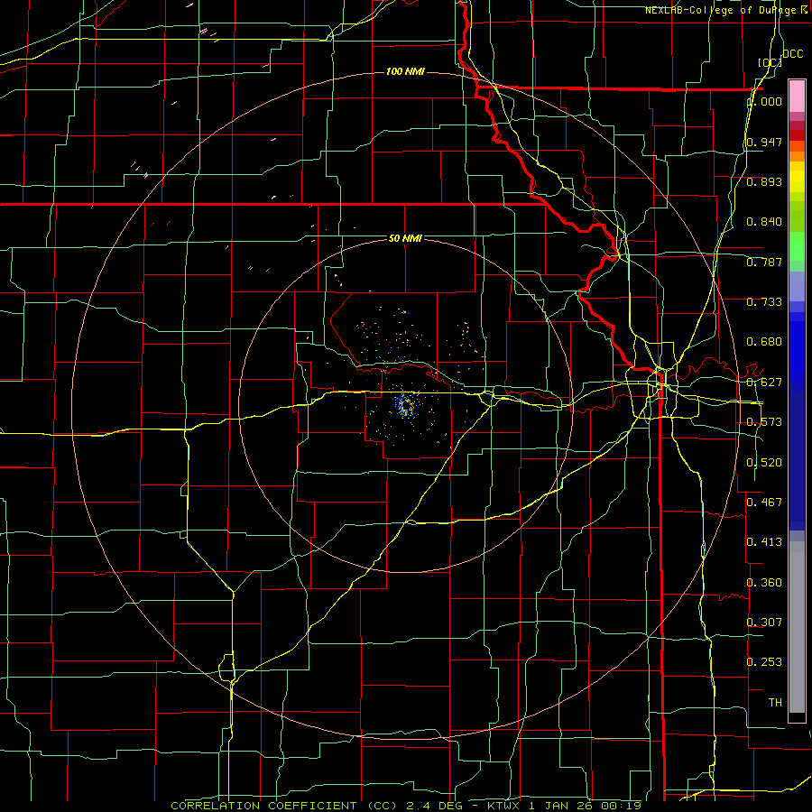
Task: Click the 'CORRELATION COEFFICIENT (CC)' caption text
Action: point(283,806)
